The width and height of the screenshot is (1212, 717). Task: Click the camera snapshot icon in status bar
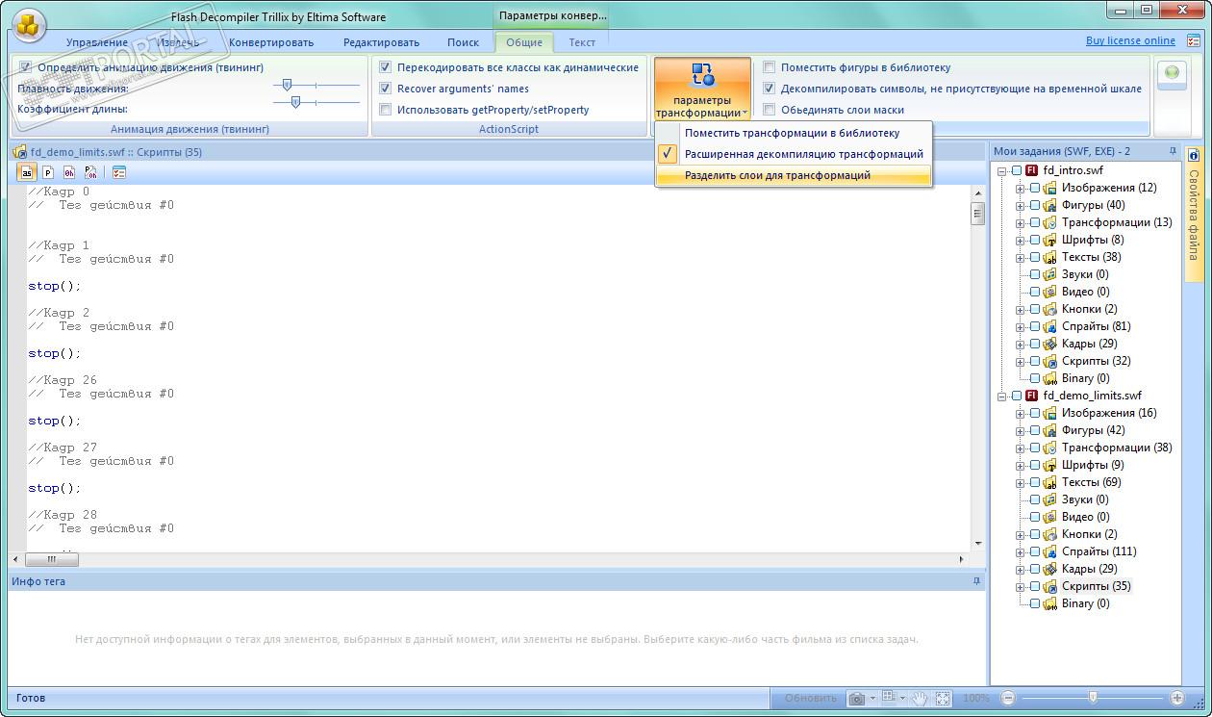[856, 698]
